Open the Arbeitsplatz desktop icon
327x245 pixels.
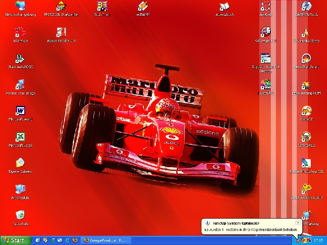(20, 190)
